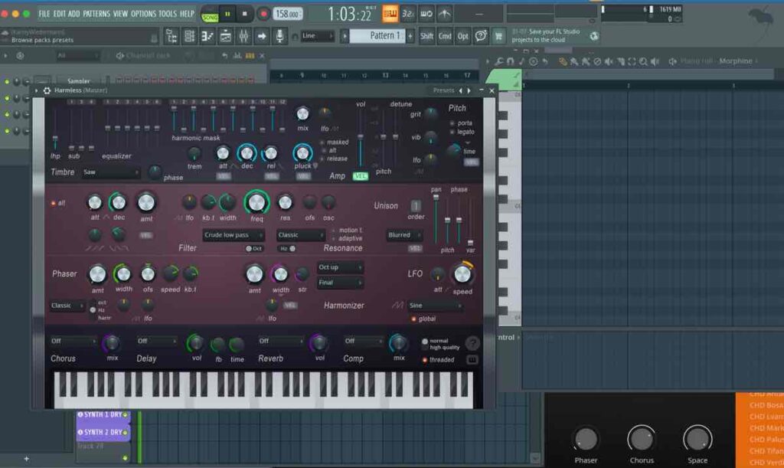Open the channel rack icon in toolbar
The image size is (784, 468).
190,36
